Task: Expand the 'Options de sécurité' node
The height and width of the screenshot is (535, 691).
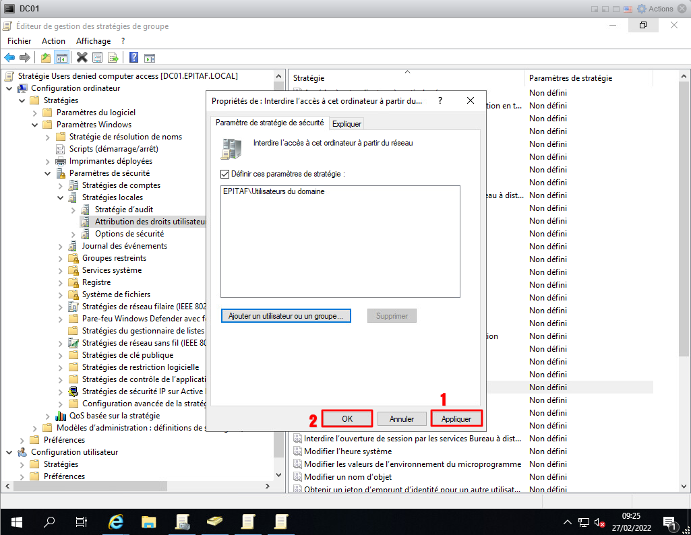Action: pyautogui.click(x=73, y=234)
